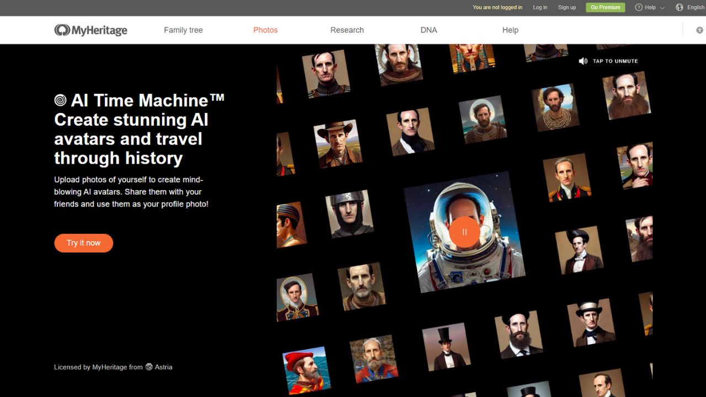Click the gear icon at navbar's far right

(699, 30)
